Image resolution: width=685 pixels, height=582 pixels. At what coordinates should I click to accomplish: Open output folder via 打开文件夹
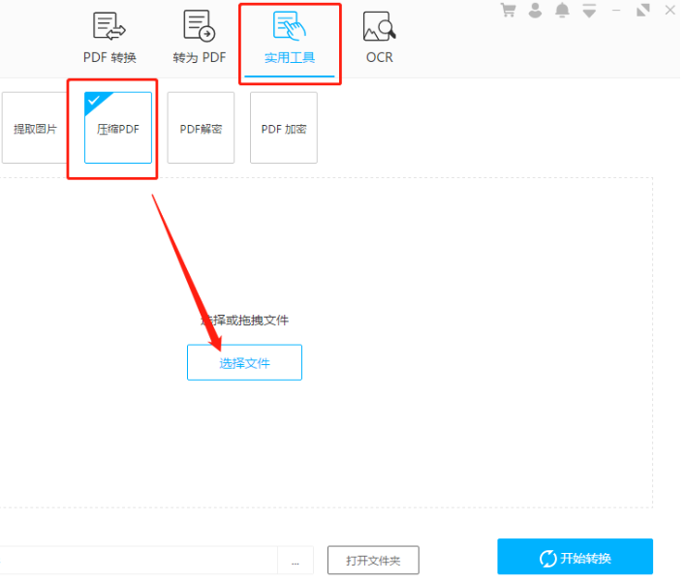374,561
